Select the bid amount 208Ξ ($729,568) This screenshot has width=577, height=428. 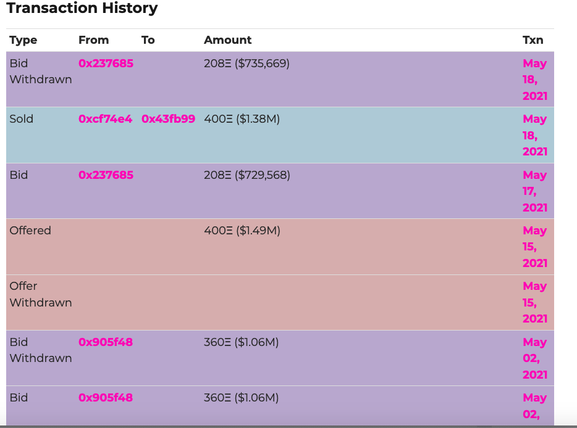tap(247, 175)
